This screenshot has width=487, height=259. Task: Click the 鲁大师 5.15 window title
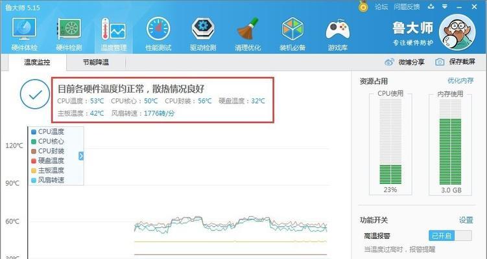point(23,7)
